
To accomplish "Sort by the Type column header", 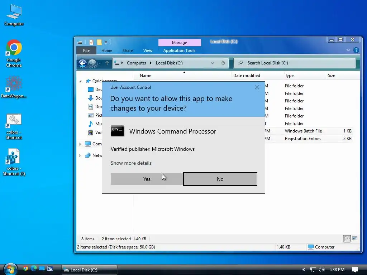I will click(304, 76).
